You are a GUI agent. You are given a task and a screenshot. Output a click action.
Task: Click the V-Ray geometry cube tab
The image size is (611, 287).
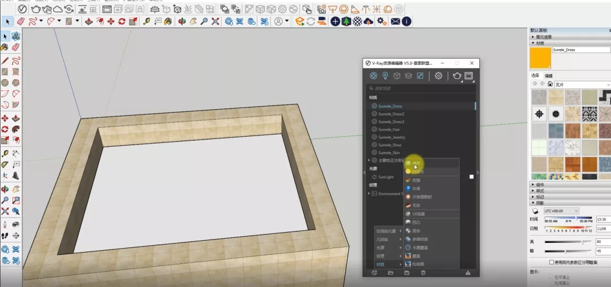pyautogui.click(x=397, y=76)
